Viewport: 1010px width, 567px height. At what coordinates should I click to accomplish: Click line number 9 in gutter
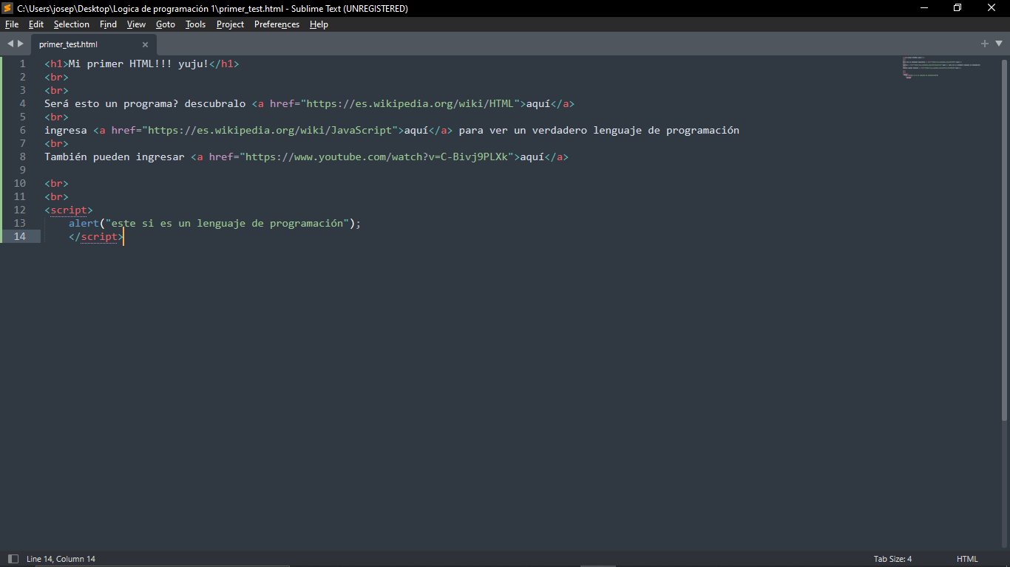23,170
